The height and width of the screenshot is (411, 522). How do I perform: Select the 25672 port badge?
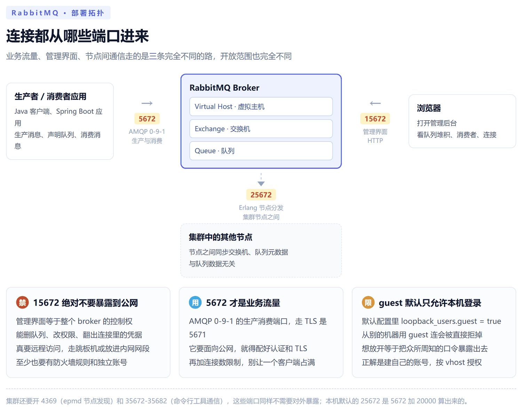261,195
